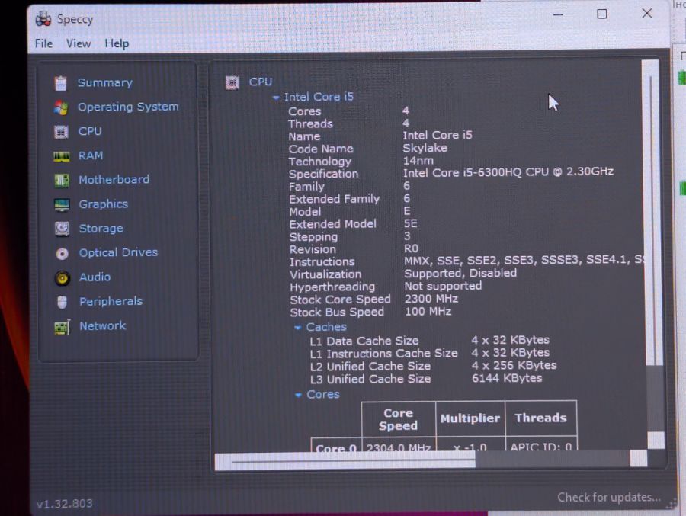Open the RAM section
Viewport: 686px width, 516px height.
(91, 155)
